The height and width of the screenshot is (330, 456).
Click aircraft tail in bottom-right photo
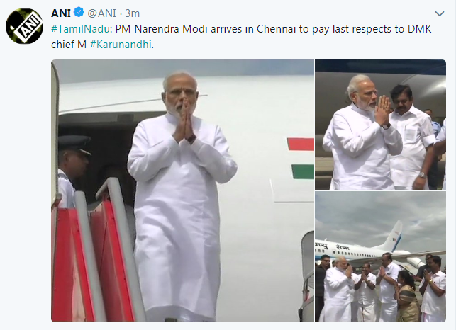[394, 236]
